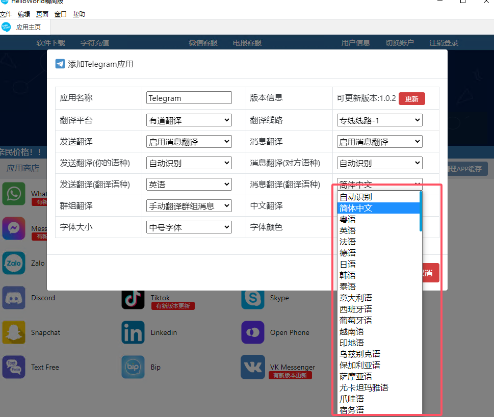The width and height of the screenshot is (494, 417).
Task: Open the Tiktok app icon
Action: coord(133,298)
